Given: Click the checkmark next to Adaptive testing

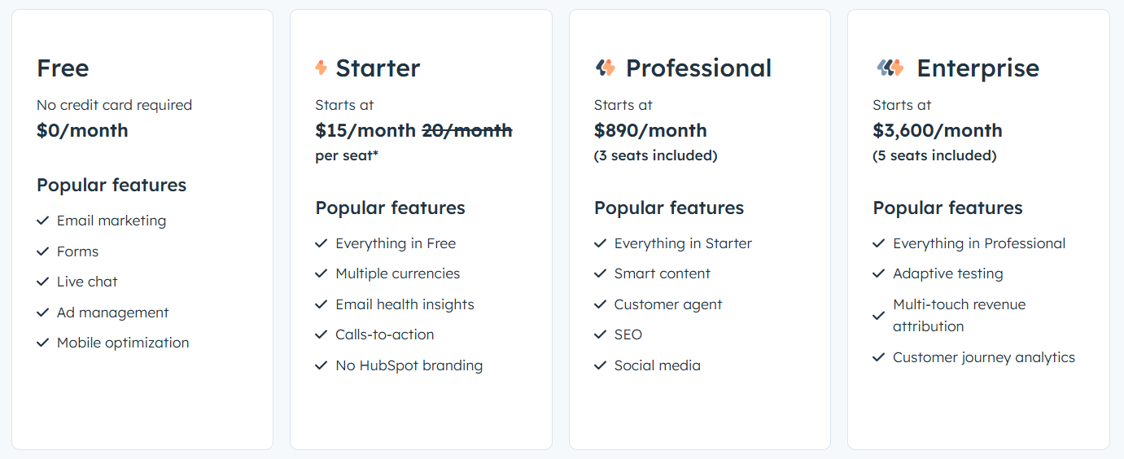Looking at the screenshot, I should pos(879,273).
